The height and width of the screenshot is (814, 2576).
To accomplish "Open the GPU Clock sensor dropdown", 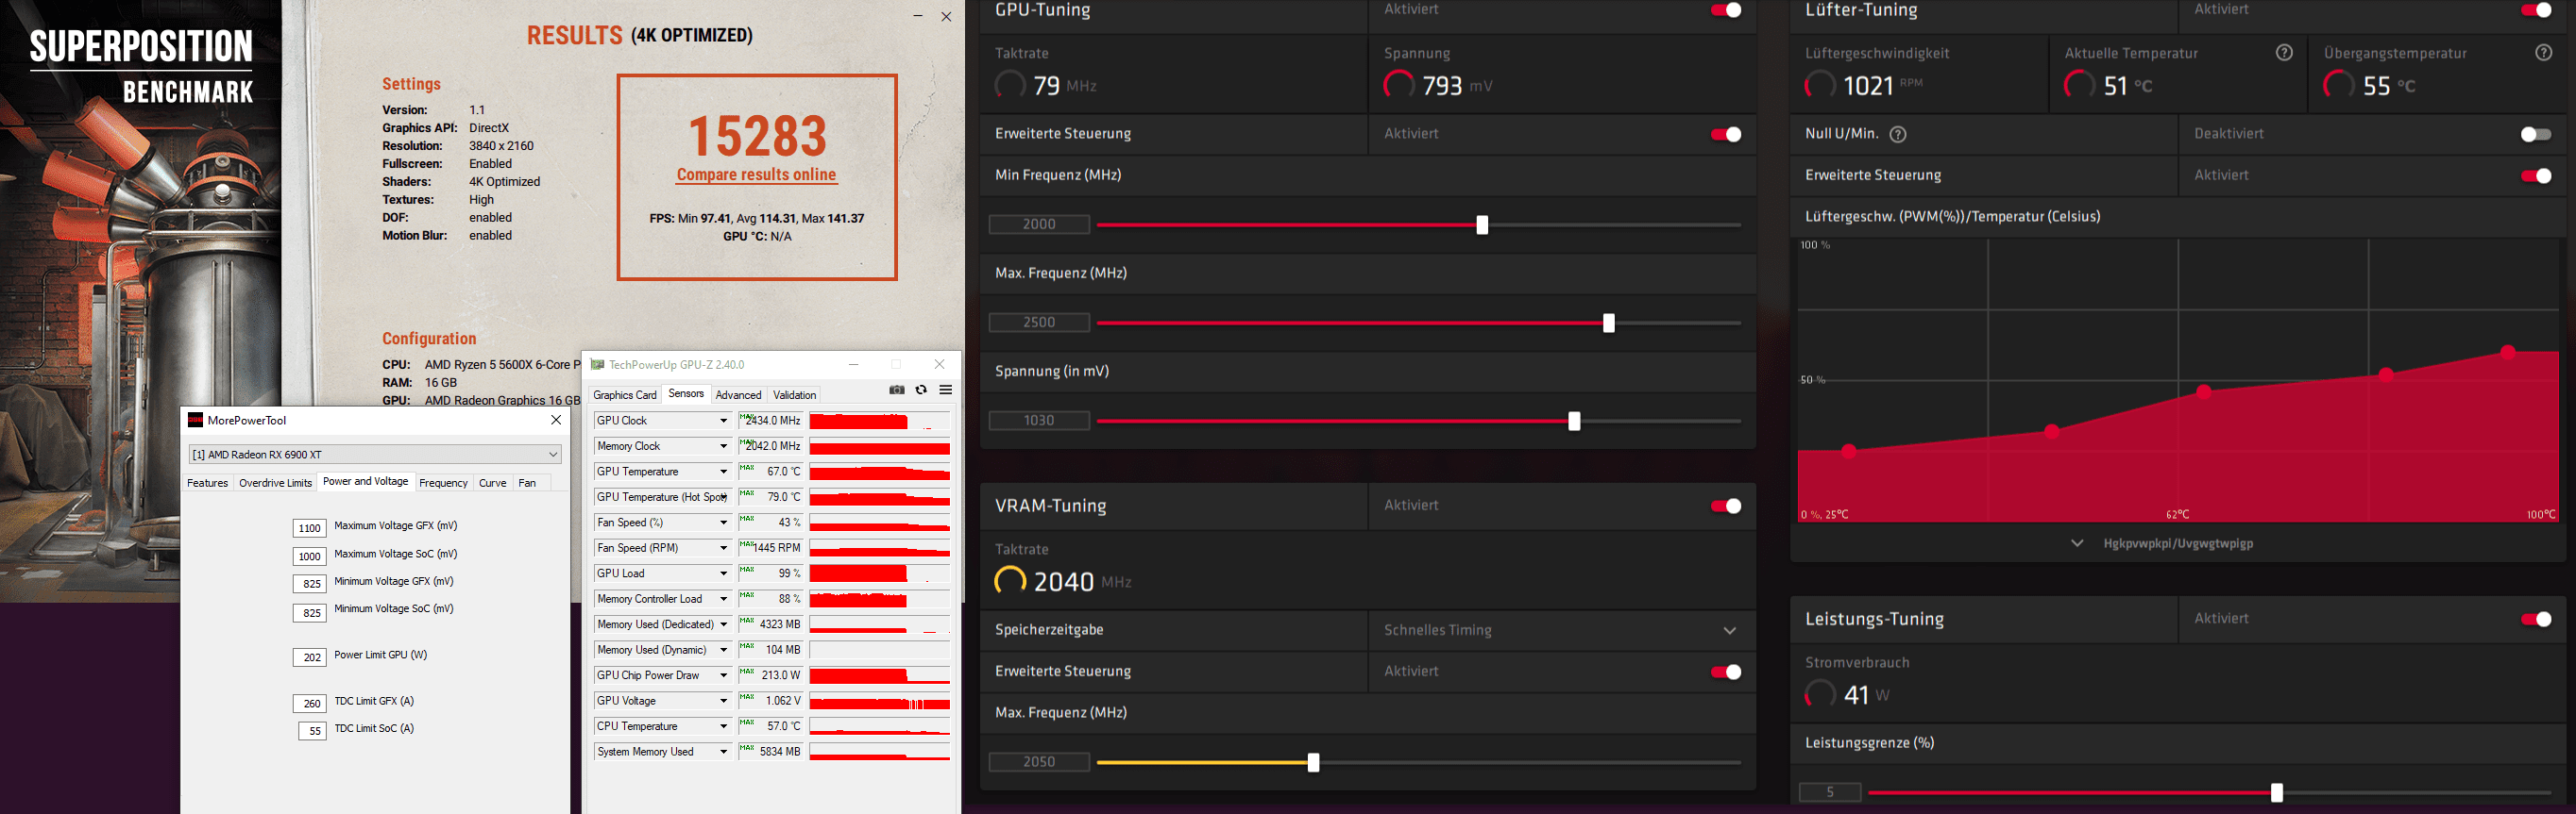I will tap(723, 421).
